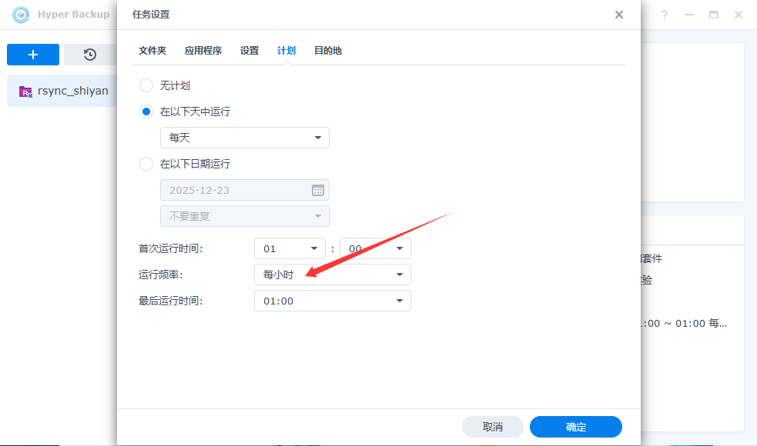Click the 运行频率 label
757x446 pixels.
[161, 275]
